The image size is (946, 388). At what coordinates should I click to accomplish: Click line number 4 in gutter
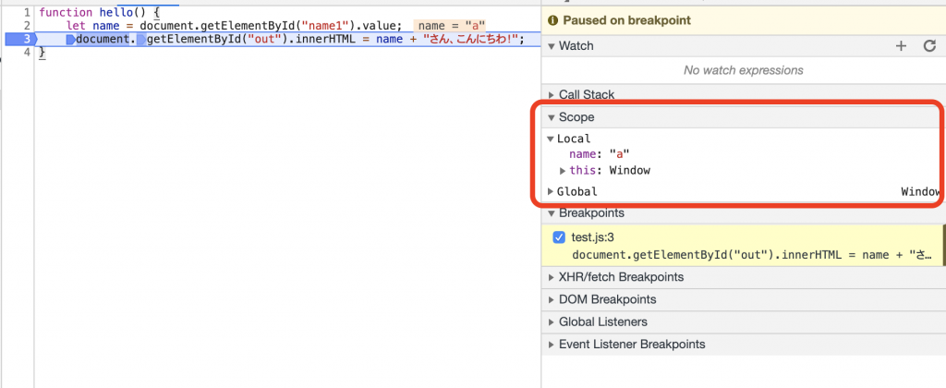[27, 53]
